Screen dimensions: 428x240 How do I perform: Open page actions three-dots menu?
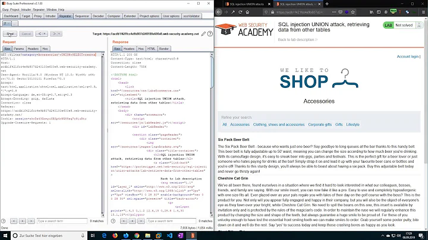pos(334,12)
